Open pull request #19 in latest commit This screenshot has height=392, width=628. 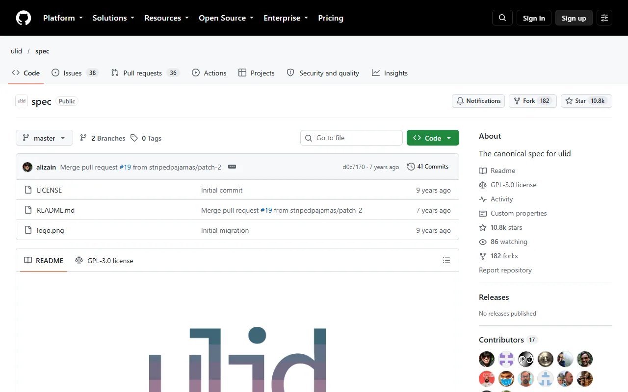[x=125, y=167]
